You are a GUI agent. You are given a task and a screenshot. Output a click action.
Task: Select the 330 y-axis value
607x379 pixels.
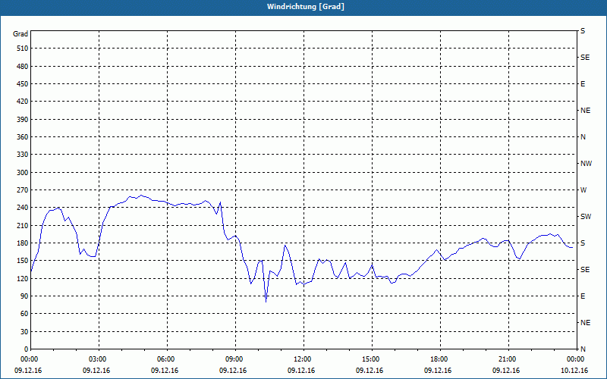[x=23, y=155]
